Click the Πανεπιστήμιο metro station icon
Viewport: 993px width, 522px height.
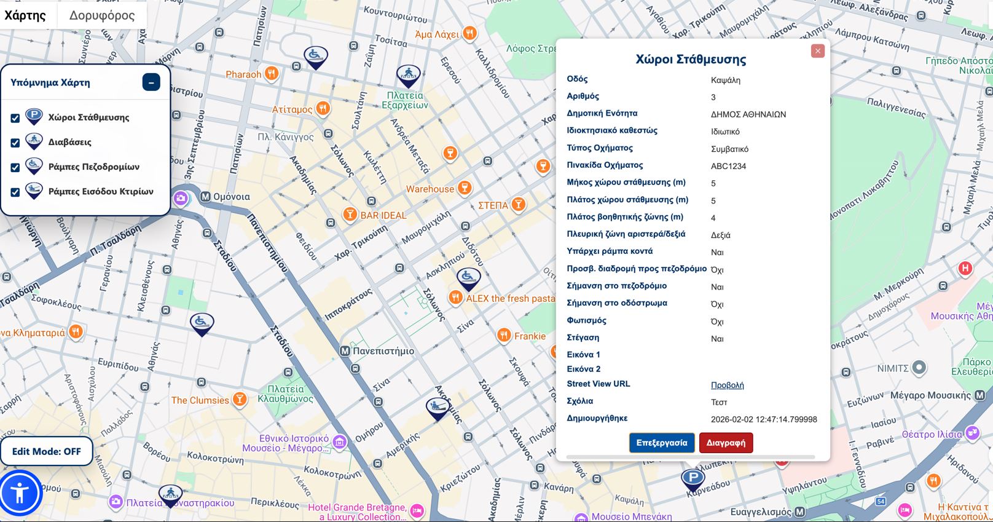point(345,351)
